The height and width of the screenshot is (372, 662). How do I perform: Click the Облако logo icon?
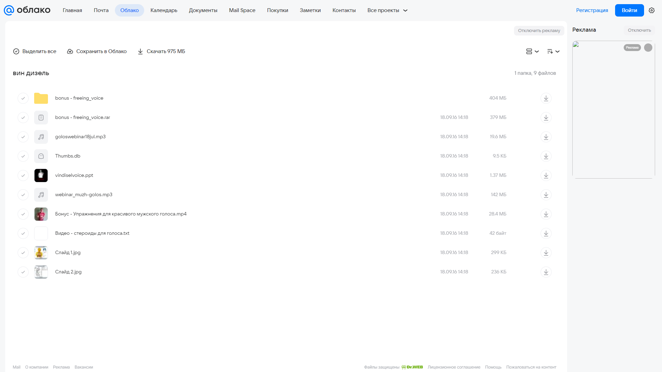[x=9, y=10]
